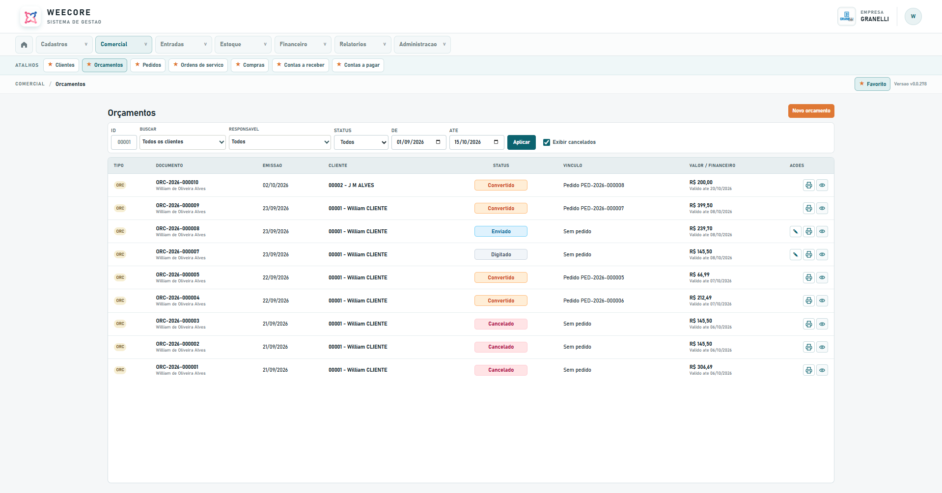Print orçamento ORC-2026-000009
942x493 pixels.
(x=808, y=208)
